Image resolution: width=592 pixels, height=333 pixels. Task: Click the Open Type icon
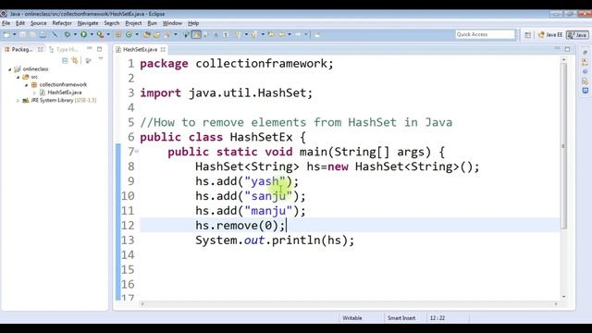[146, 35]
